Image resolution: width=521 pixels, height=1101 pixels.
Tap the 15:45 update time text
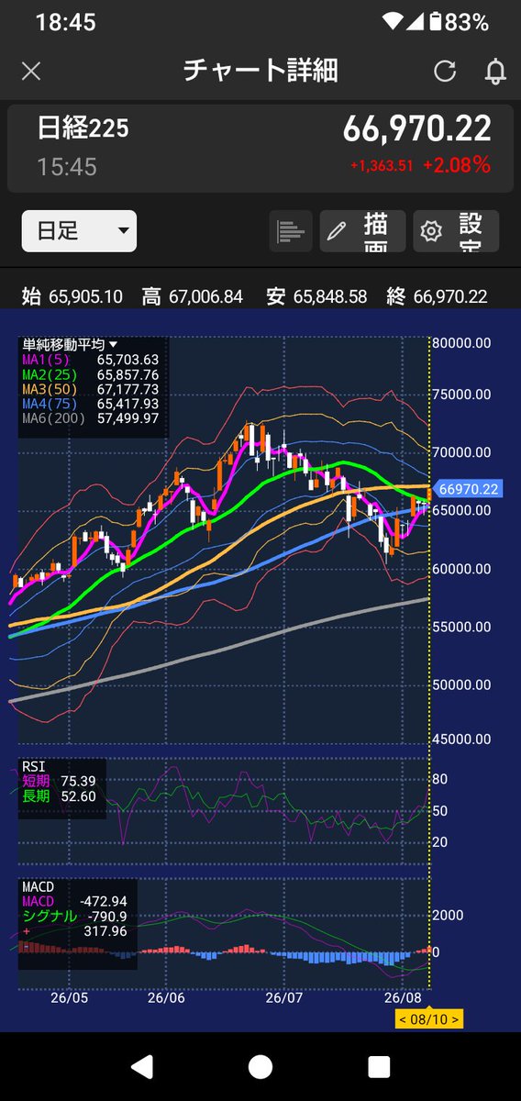pos(67,167)
